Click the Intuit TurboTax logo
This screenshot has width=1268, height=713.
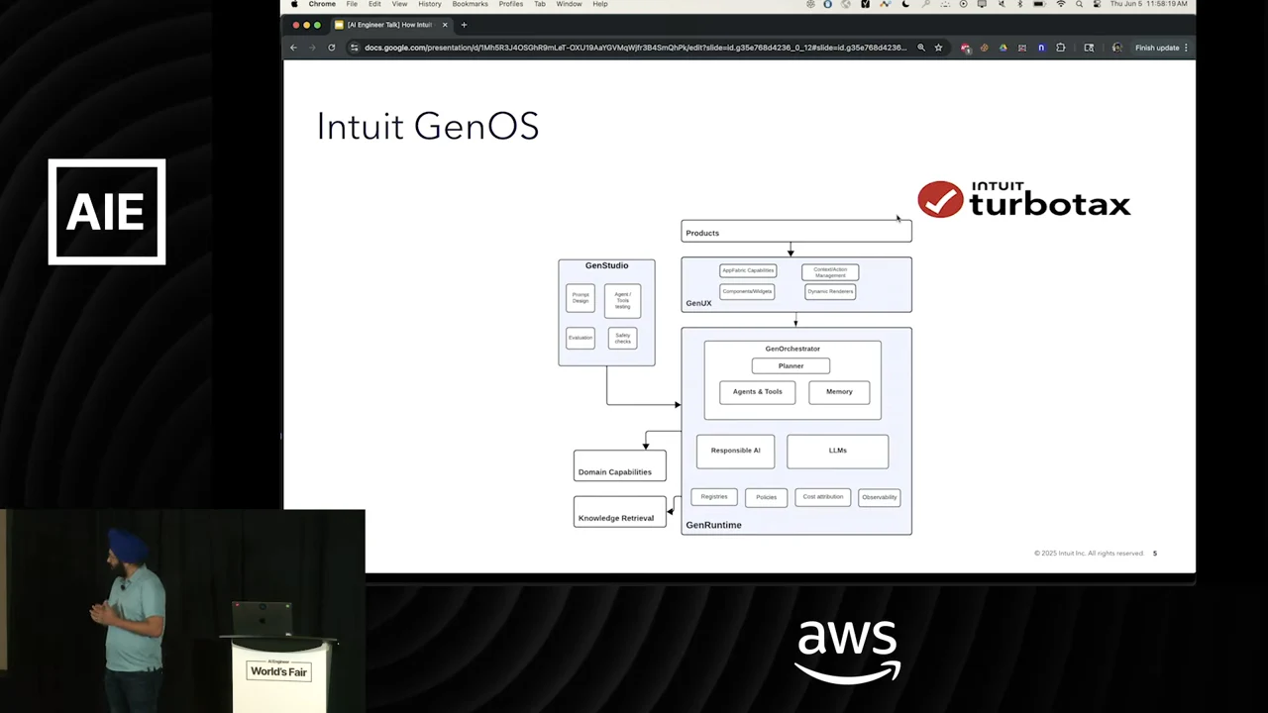click(1024, 199)
